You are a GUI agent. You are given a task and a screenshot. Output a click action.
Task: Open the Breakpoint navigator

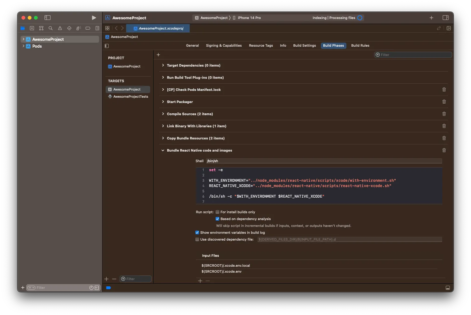coord(88,28)
